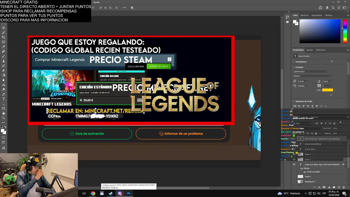350x197 pixels.
Task: Toggle visibility of Efectos
Action: (x=302, y=168)
